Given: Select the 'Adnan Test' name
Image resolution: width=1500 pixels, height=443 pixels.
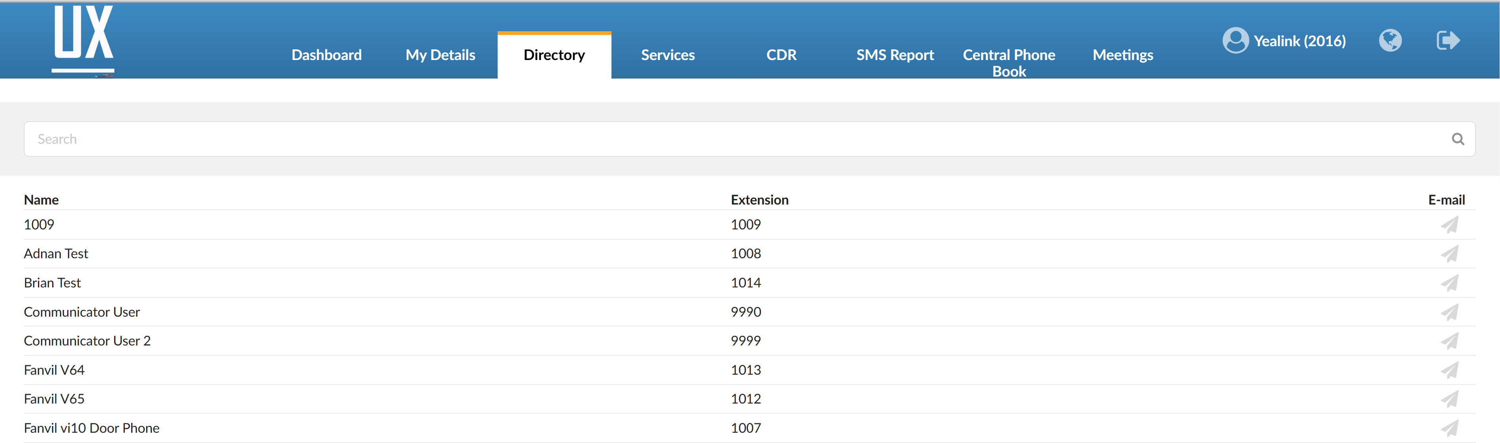Looking at the screenshot, I should pos(56,253).
